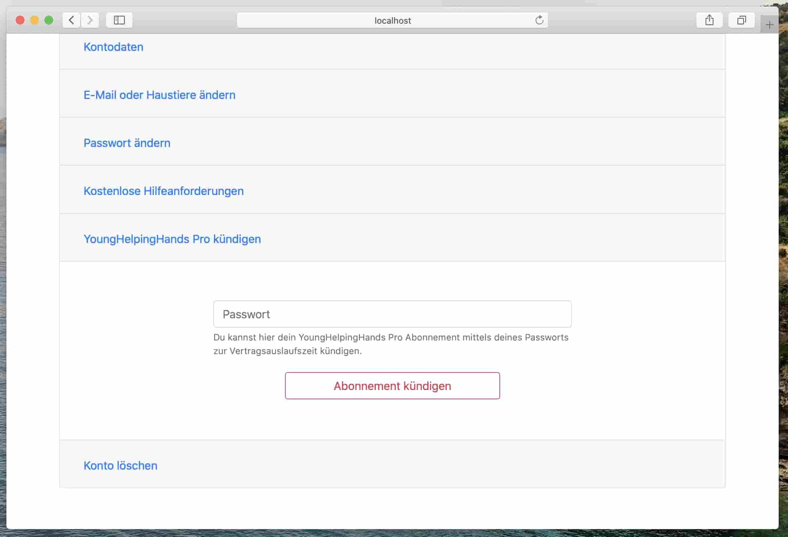Minimize the window with yellow button
The image size is (788, 537).
point(34,20)
